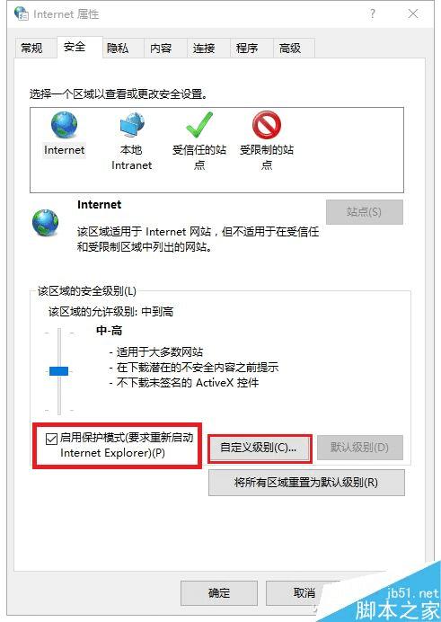This screenshot has width=441, height=622.
Task: Go to the 高级 tab
Action: pos(290,49)
